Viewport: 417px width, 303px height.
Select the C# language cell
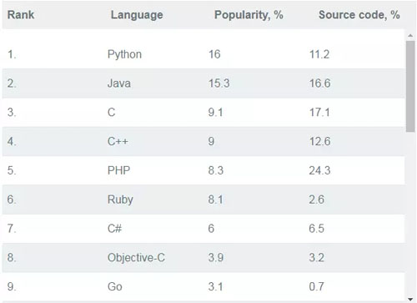pyautogui.click(x=114, y=229)
